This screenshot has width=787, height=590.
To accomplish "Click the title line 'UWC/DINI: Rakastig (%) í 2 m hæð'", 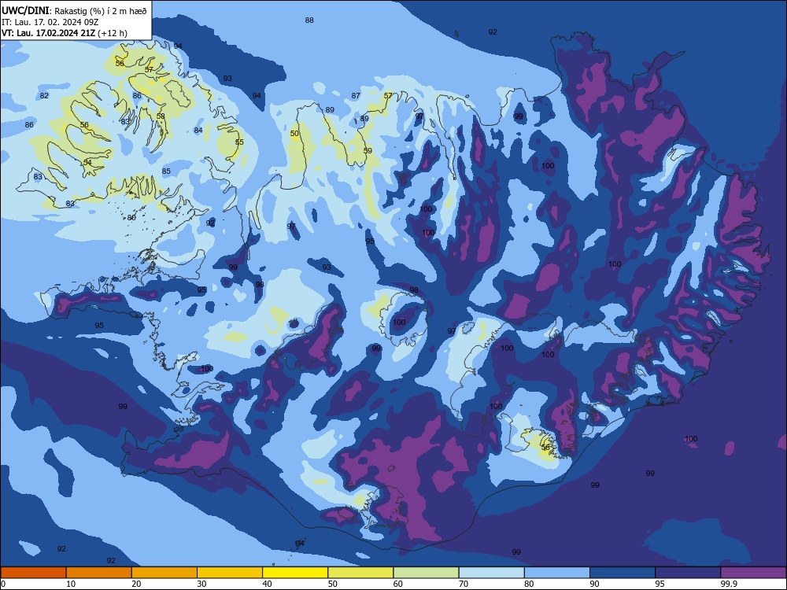I will 74,10.
